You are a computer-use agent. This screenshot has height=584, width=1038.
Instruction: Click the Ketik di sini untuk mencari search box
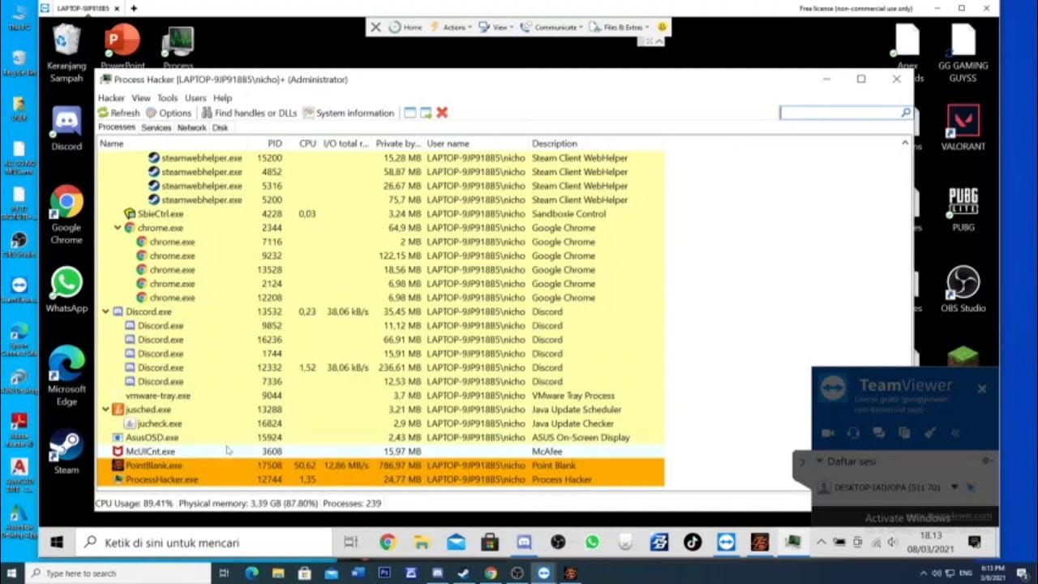(x=204, y=543)
